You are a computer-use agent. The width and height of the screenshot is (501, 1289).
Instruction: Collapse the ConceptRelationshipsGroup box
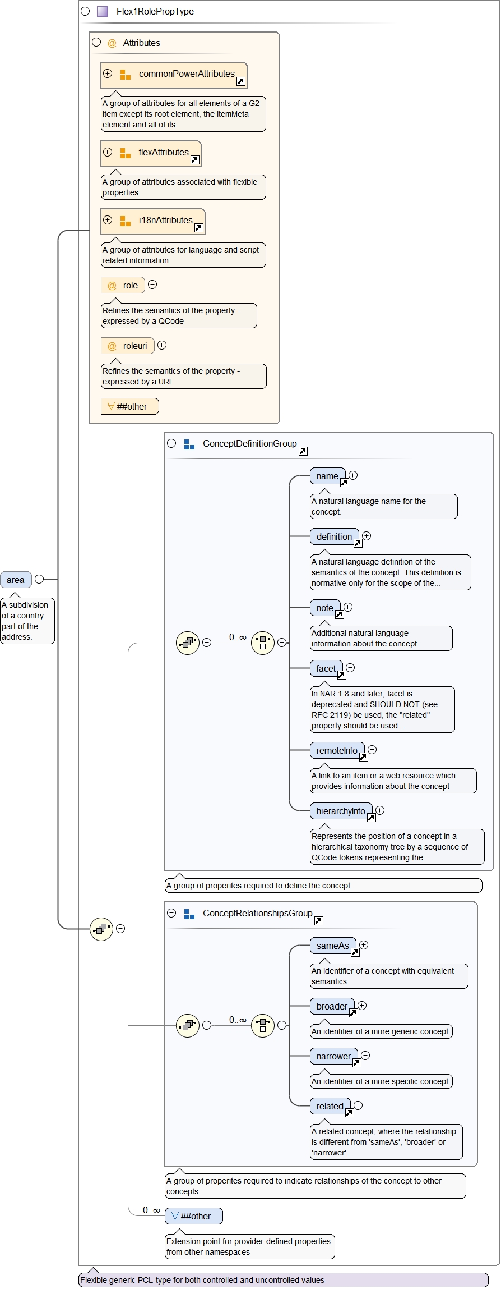171,913
